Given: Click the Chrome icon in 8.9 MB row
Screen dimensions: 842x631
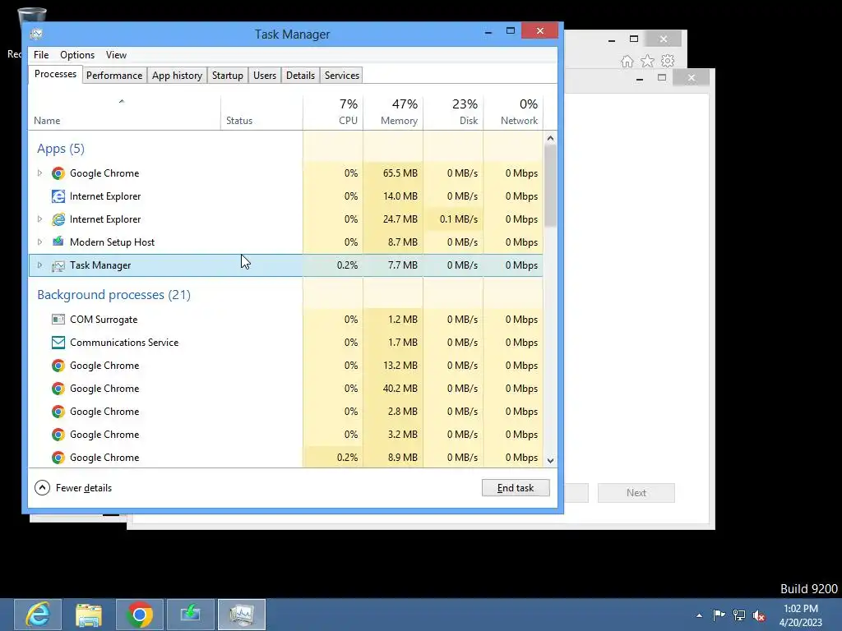Looking at the screenshot, I should coord(58,458).
